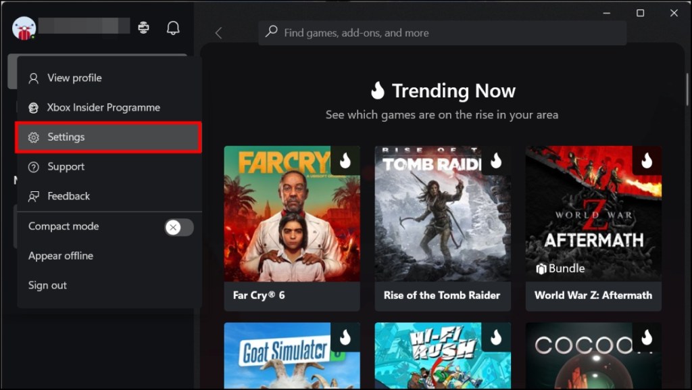The width and height of the screenshot is (692, 390).
Task: Click flame badge on Goat Simulator tile
Action: point(345,337)
